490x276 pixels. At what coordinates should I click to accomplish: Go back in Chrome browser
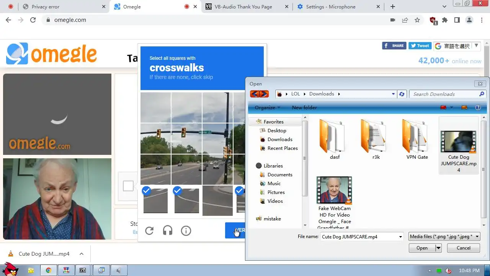coord(8,20)
